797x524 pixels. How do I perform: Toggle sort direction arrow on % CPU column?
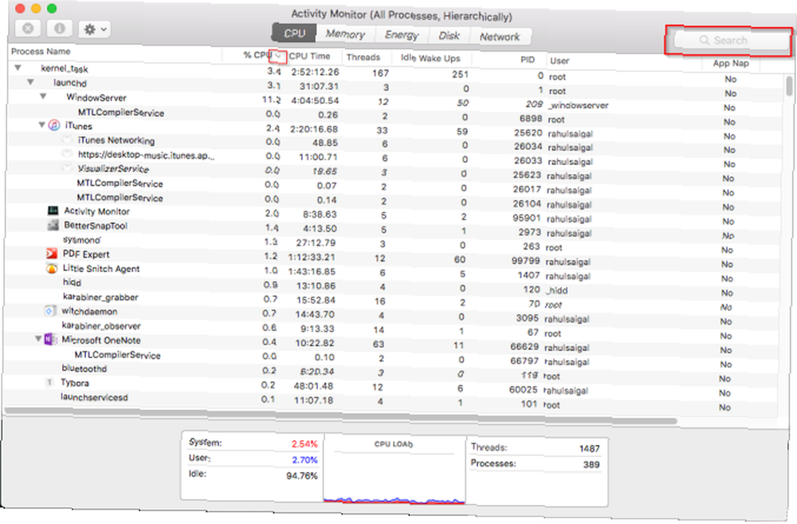[278, 57]
